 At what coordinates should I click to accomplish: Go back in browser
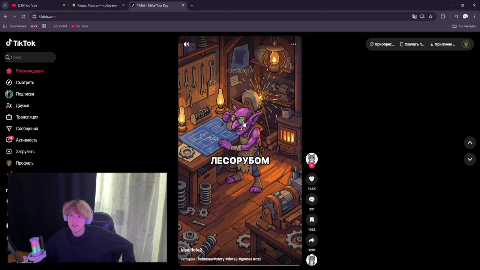click(x=5, y=16)
